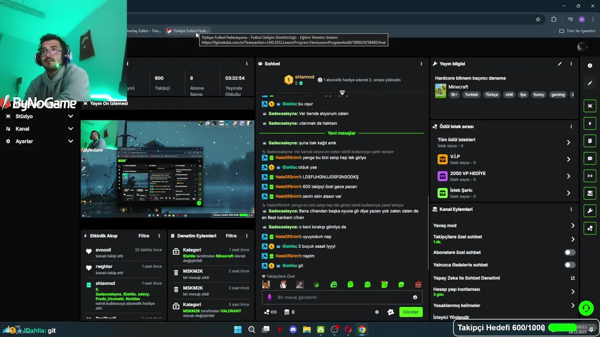Open Sohbet panel three-dot menu

[421, 64]
